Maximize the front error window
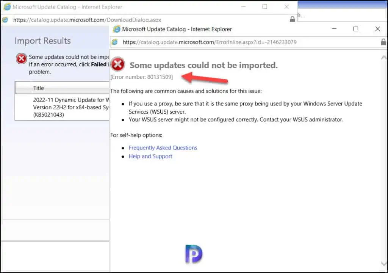388x273 pixels. tap(355, 29)
